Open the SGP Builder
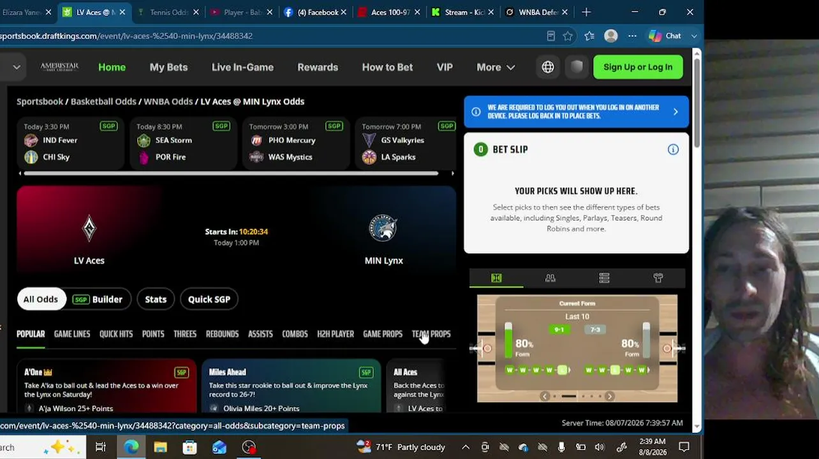Screen dimensions: 819x459 98,299
